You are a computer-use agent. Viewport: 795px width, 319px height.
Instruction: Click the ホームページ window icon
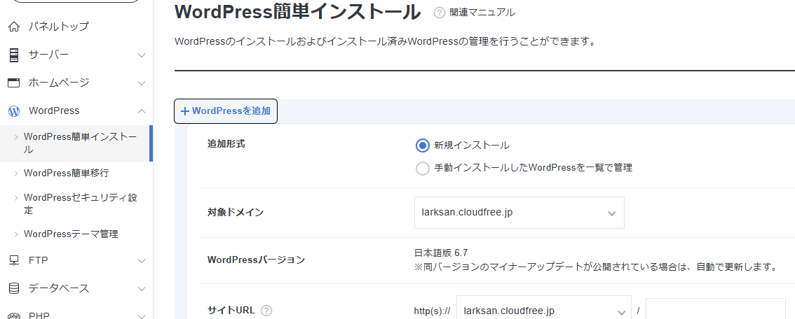click(x=14, y=83)
